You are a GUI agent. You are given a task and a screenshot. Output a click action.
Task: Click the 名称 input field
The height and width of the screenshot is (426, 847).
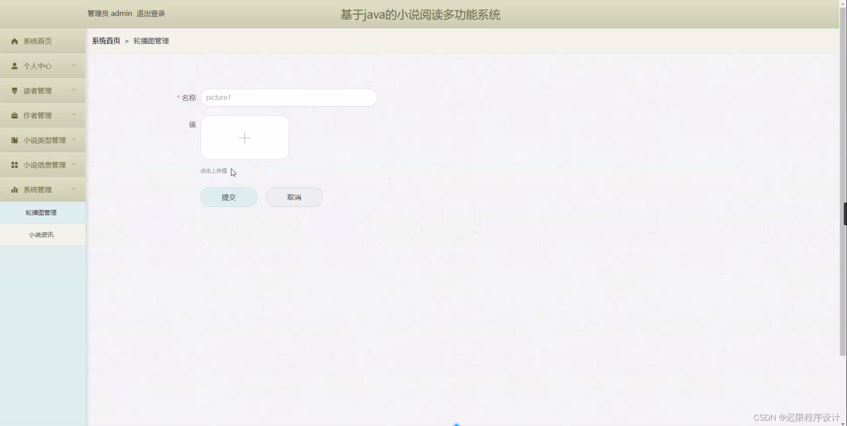click(289, 98)
